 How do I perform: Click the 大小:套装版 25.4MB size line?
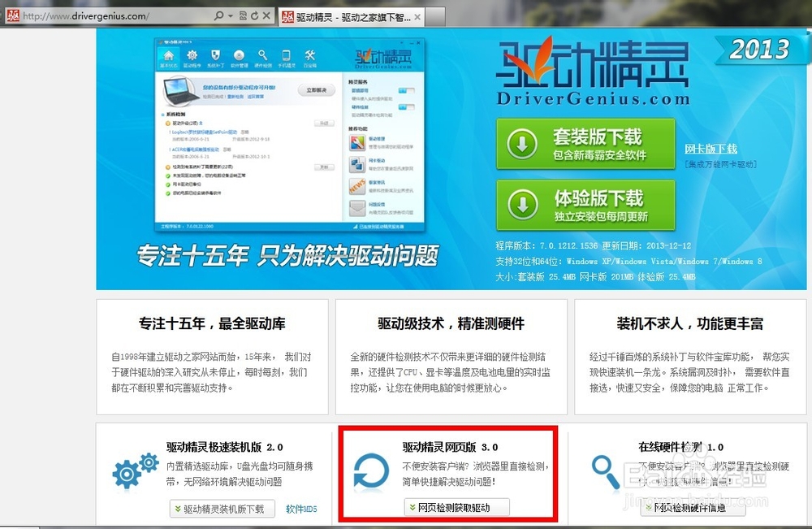pyautogui.click(x=595, y=276)
